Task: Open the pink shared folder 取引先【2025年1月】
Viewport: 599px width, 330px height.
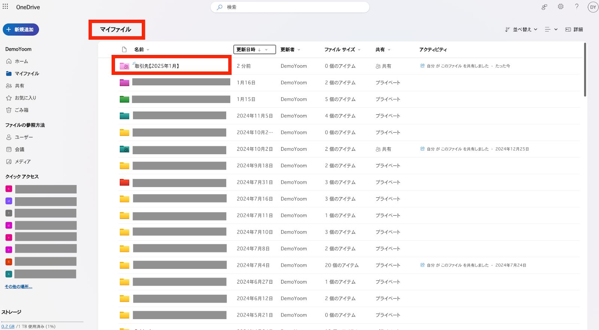Action: point(157,66)
